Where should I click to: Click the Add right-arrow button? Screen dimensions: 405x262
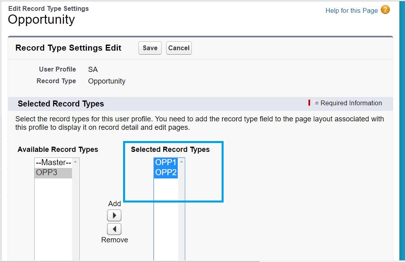pos(114,216)
